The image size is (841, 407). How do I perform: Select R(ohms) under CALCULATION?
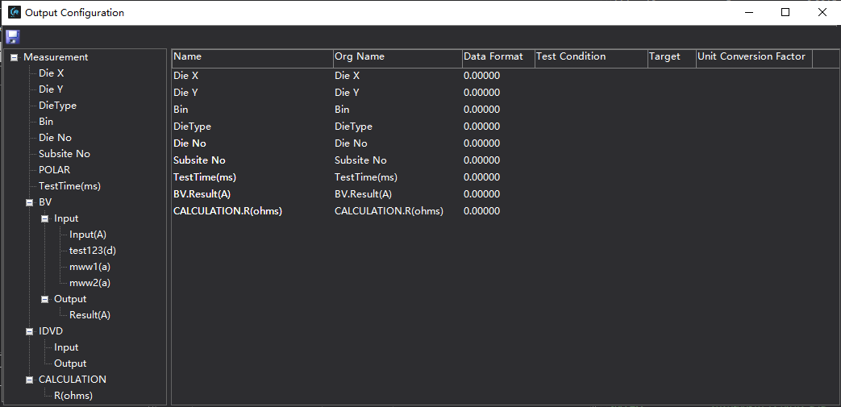coord(73,396)
